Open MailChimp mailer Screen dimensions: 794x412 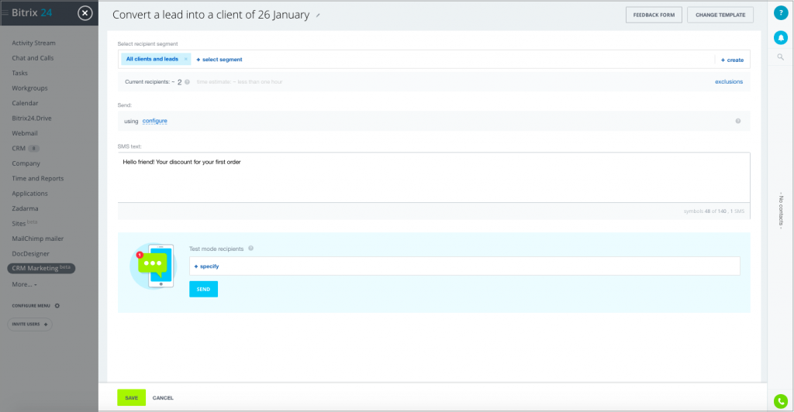click(37, 239)
